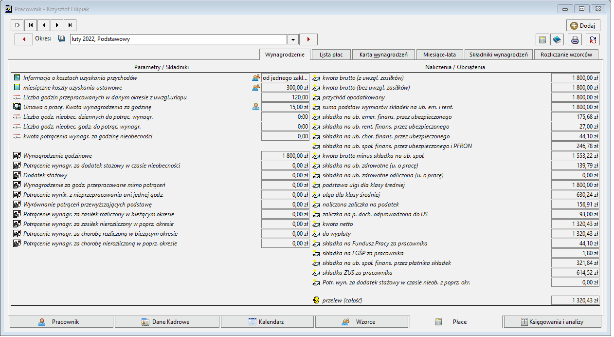
Task: Open the Wzorce bottom tab
Action: 361,322
